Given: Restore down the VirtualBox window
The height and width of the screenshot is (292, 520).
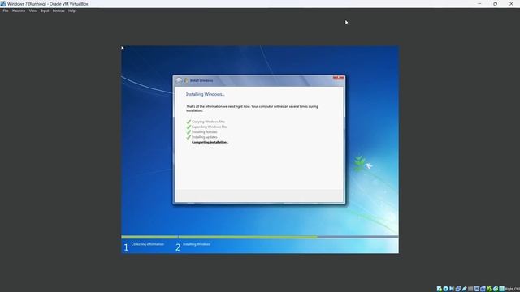Looking at the screenshot, I should click(x=495, y=3).
